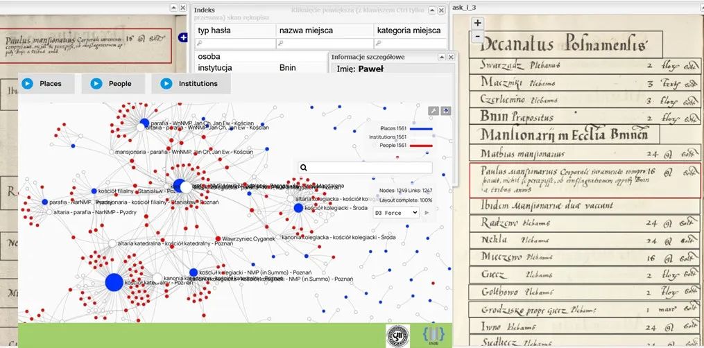
Task: Zoom in on the manuscript scan
Action: coord(477,23)
